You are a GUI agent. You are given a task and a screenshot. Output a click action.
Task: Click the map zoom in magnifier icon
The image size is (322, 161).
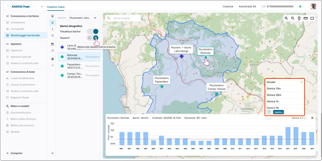(x=286, y=18)
